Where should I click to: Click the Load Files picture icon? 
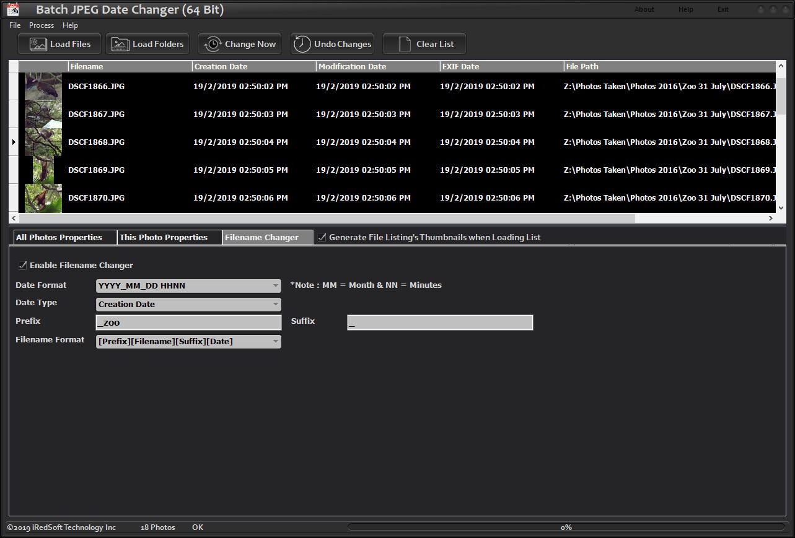pyautogui.click(x=38, y=44)
